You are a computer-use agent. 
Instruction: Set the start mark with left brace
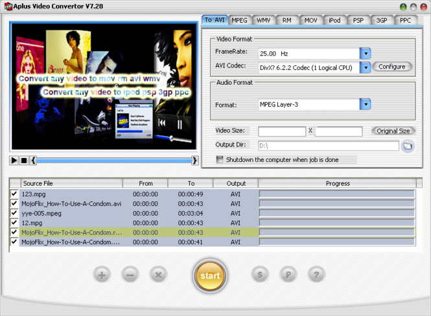pos(33,161)
